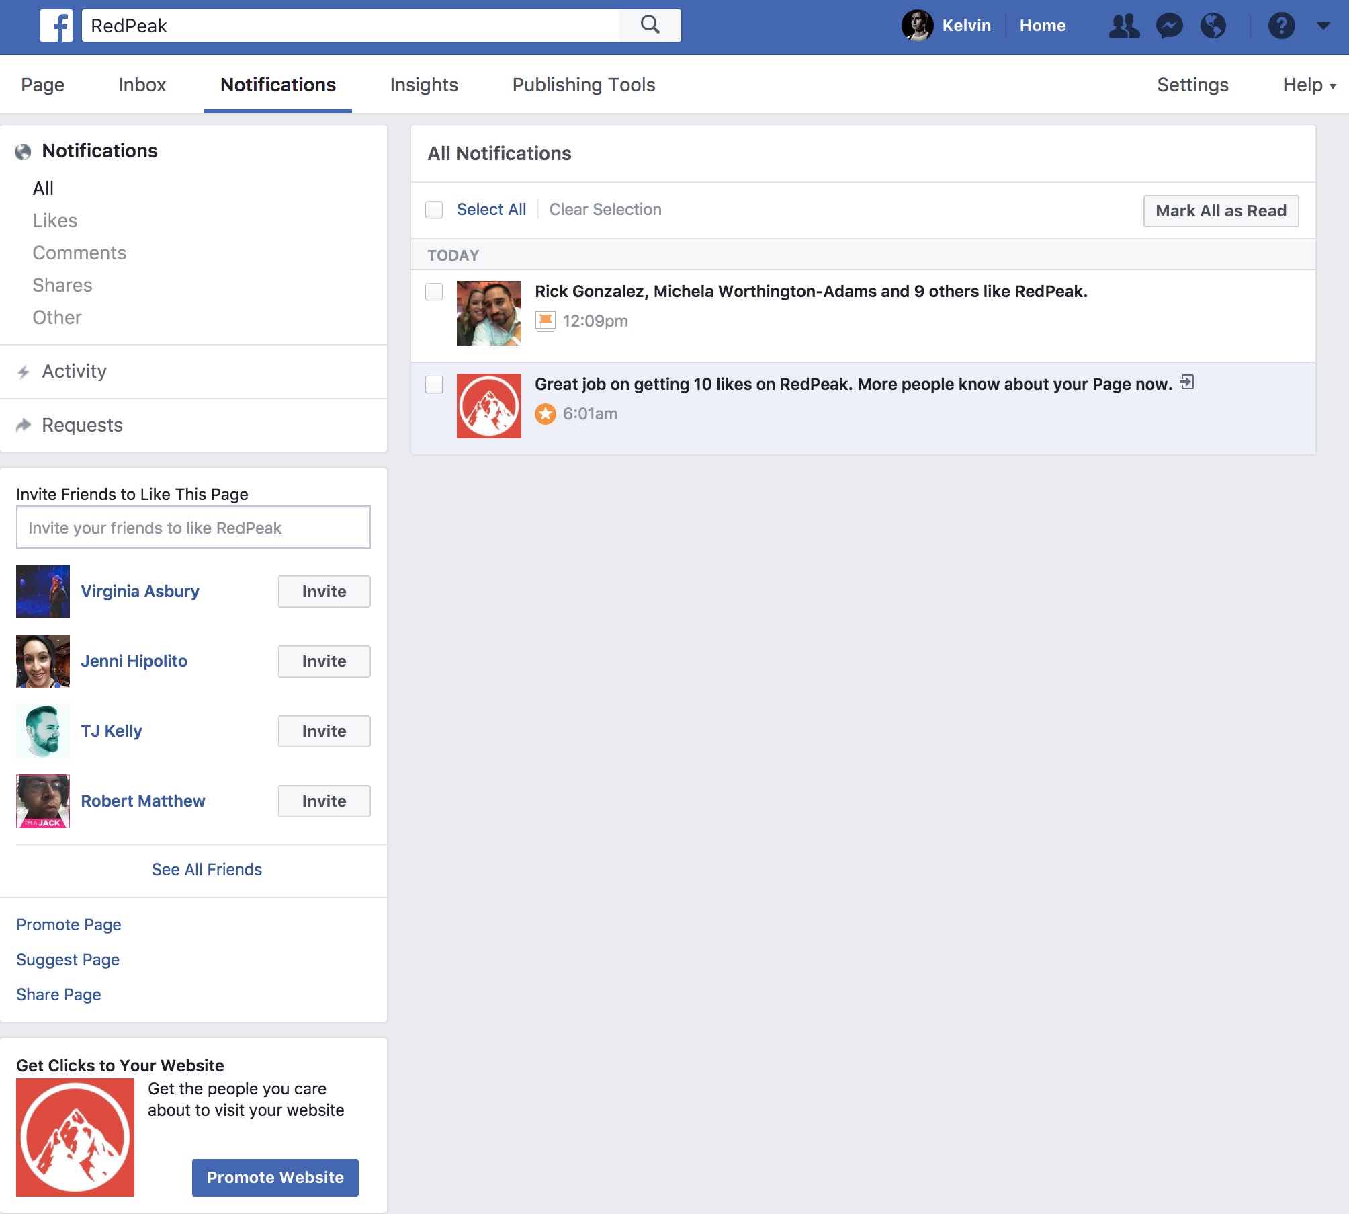
Task: Select the Notifications tab
Action: coord(278,85)
